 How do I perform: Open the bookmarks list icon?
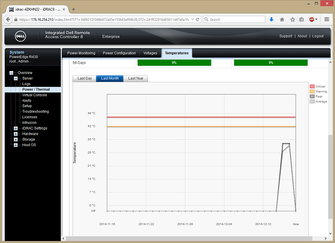[x=301, y=19]
